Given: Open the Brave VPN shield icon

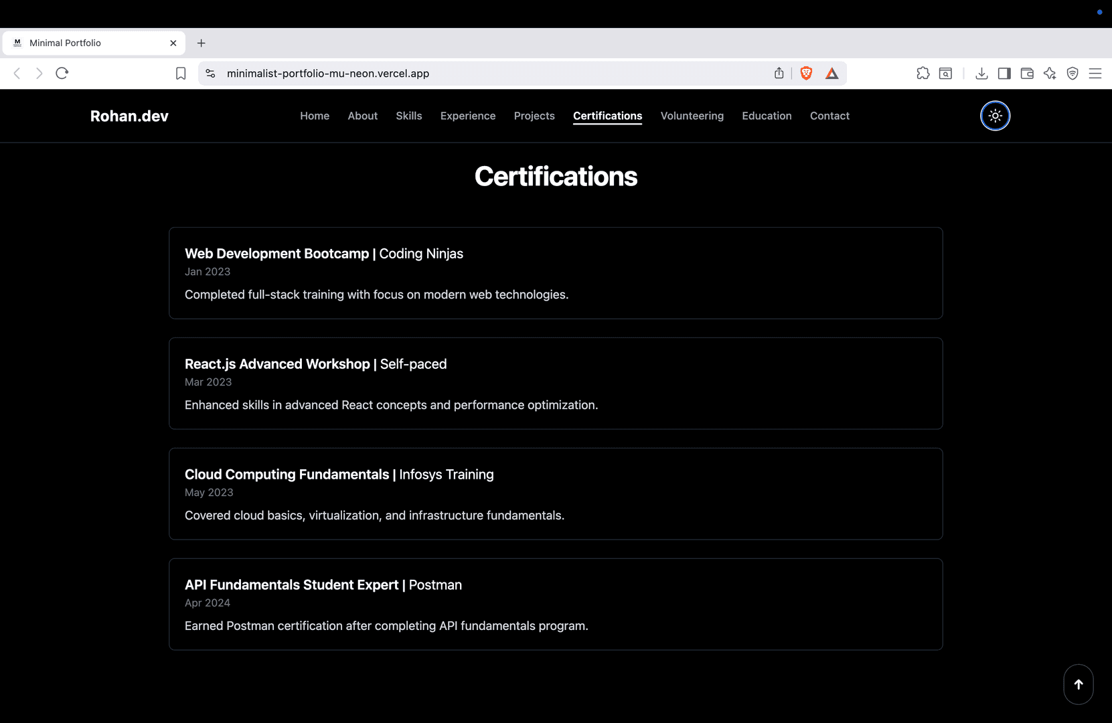Looking at the screenshot, I should (x=1073, y=74).
